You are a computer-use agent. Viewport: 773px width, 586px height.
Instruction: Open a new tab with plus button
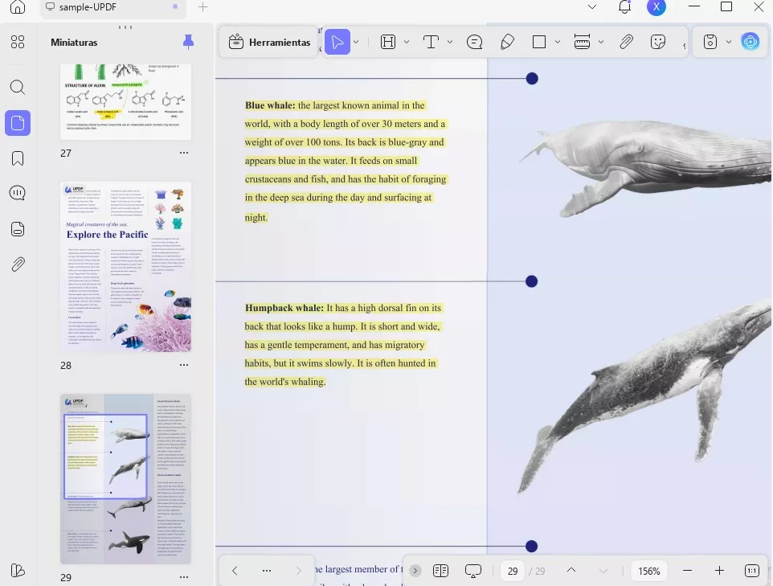pos(203,7)
